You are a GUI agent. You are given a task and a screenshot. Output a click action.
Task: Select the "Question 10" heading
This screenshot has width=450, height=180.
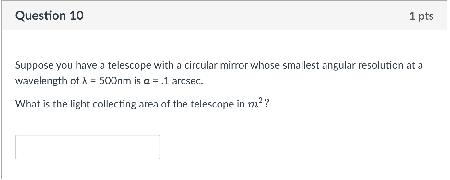(49, 16)
